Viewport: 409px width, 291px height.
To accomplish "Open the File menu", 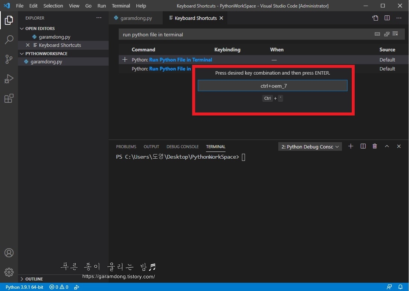I will pyautogui.click(x=19, y=6).
